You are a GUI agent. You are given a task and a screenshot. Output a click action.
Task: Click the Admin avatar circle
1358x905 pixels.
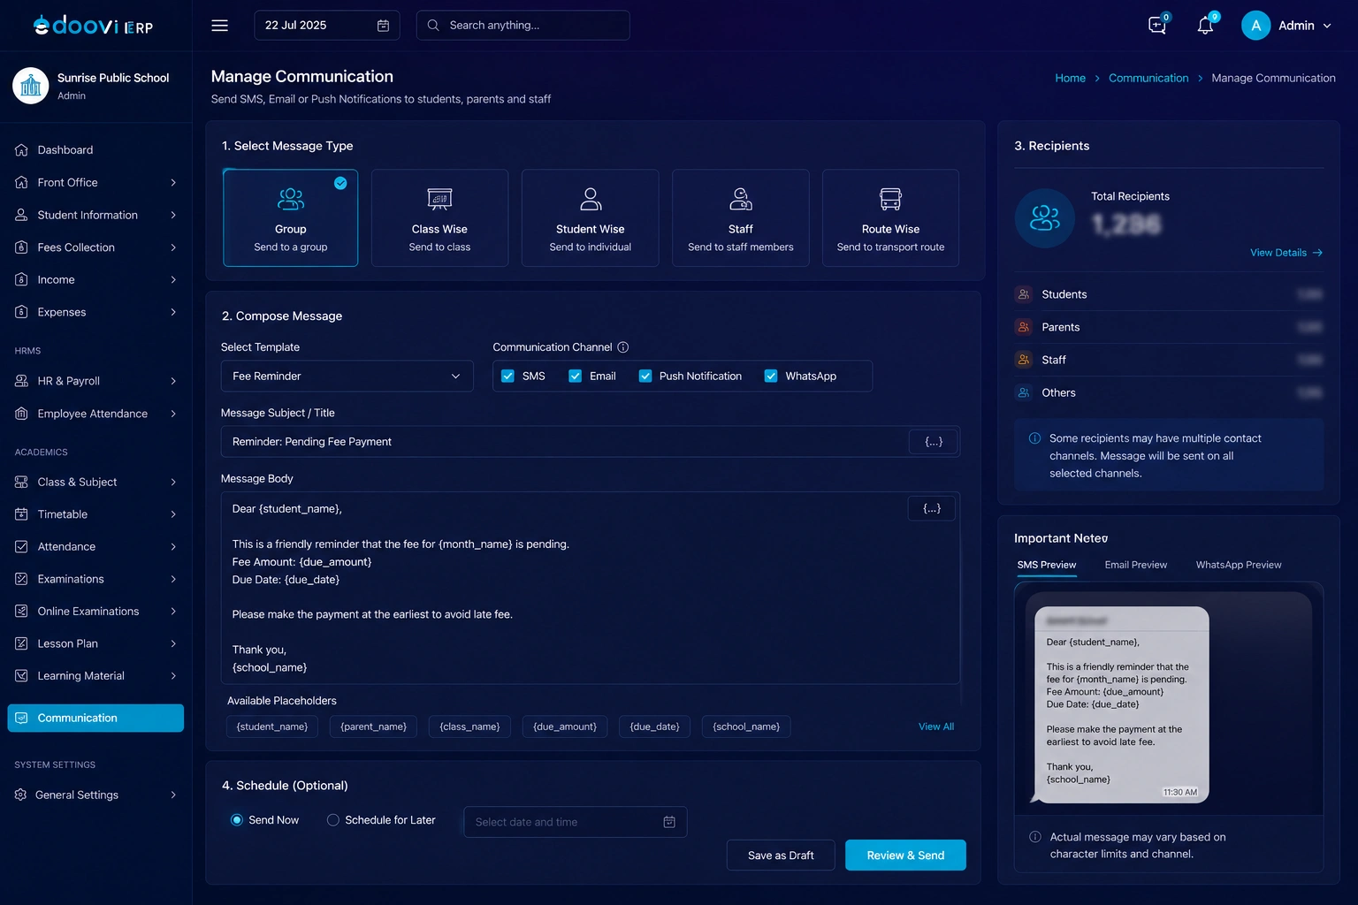(x=1255, y=26)
